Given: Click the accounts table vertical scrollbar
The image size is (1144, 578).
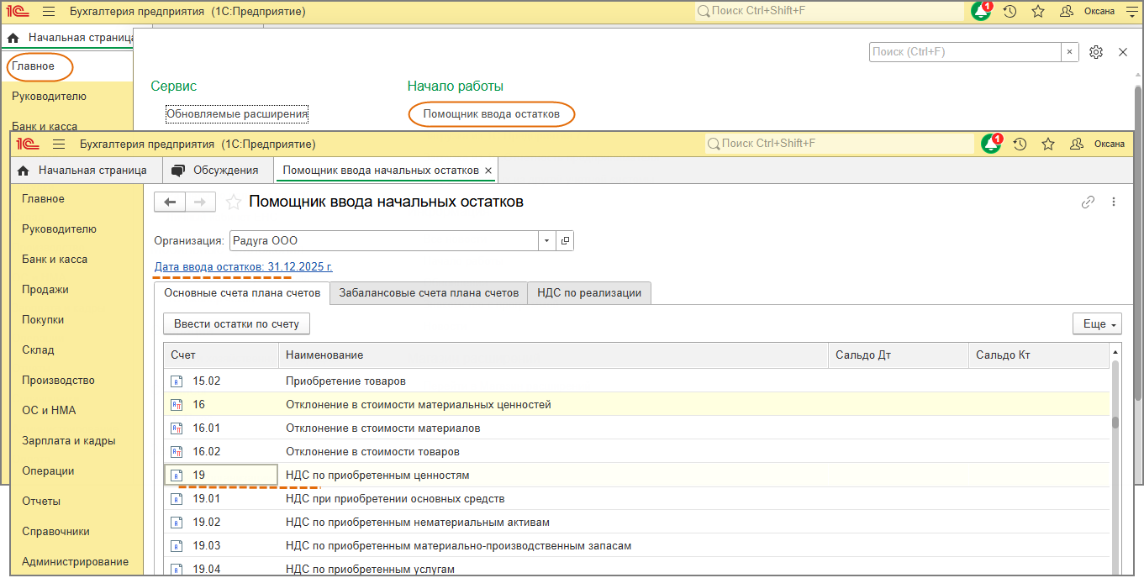Looking at the screenshot, I should pos(1115,423).
